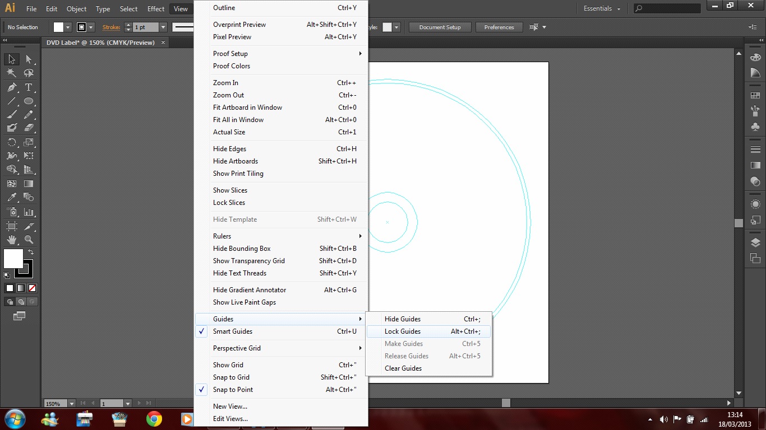Select the Magic Wand tool
The image size is (766, 430).
click(12, 73)
